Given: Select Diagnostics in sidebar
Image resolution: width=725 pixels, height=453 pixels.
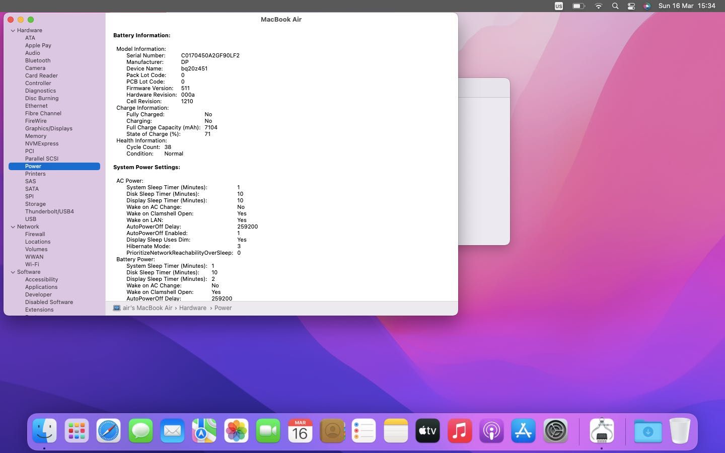Looking at the screenshot, I should coord(40,91).
